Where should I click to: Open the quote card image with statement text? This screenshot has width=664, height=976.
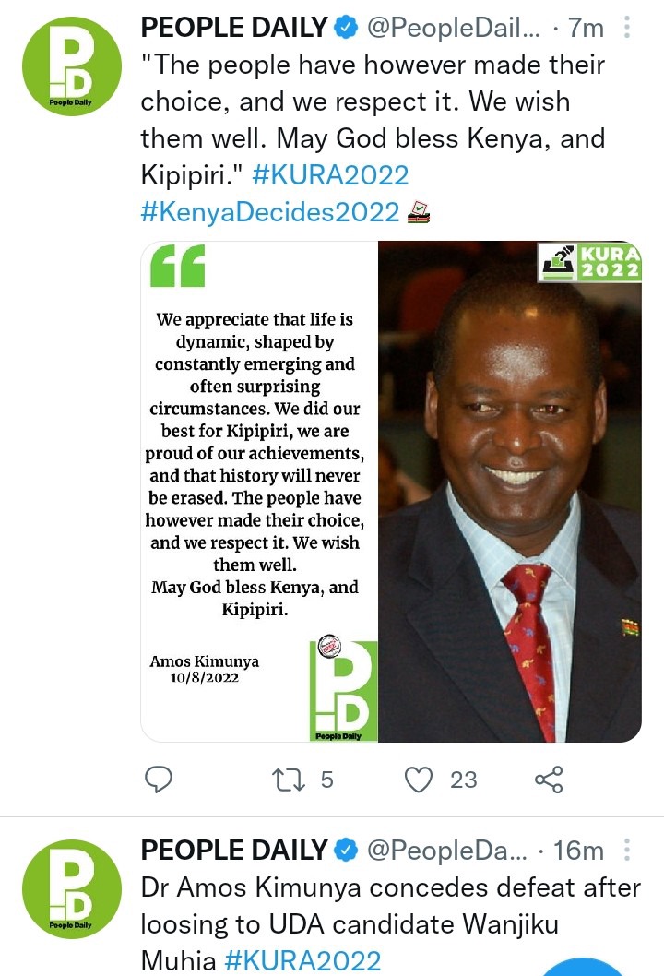[259, 492]
